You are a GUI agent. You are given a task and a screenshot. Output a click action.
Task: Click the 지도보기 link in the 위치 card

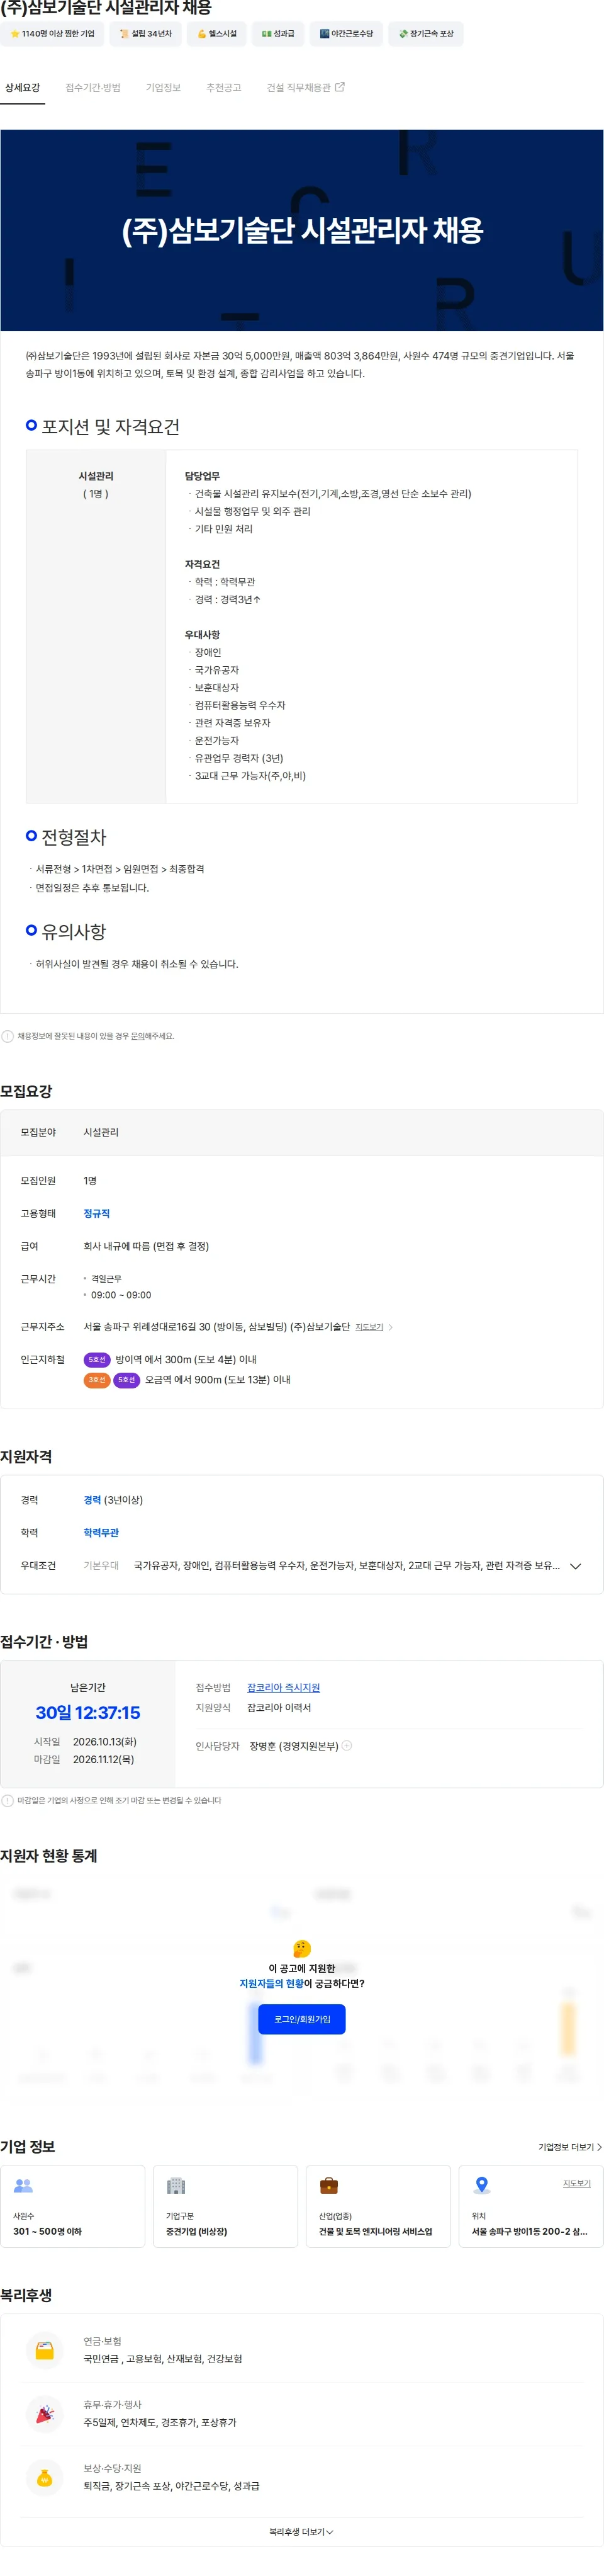click(x=577, y=2183)
